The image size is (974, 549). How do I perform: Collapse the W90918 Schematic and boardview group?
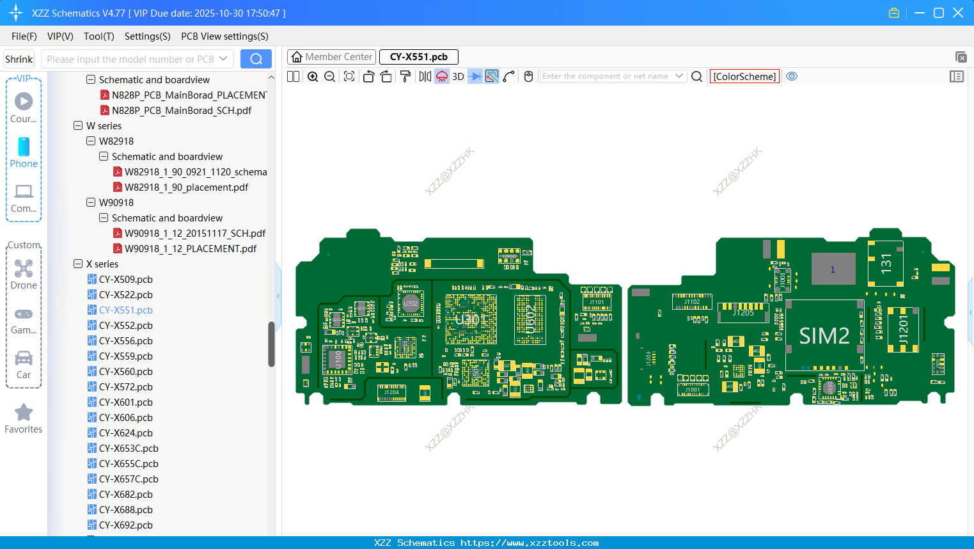pos(104,218)
